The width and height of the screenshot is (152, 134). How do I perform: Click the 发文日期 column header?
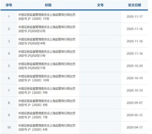[135, 5]
